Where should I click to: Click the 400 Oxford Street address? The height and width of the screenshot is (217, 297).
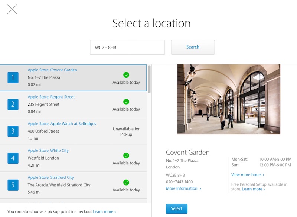pyautogui.click(x=43, y=131)
